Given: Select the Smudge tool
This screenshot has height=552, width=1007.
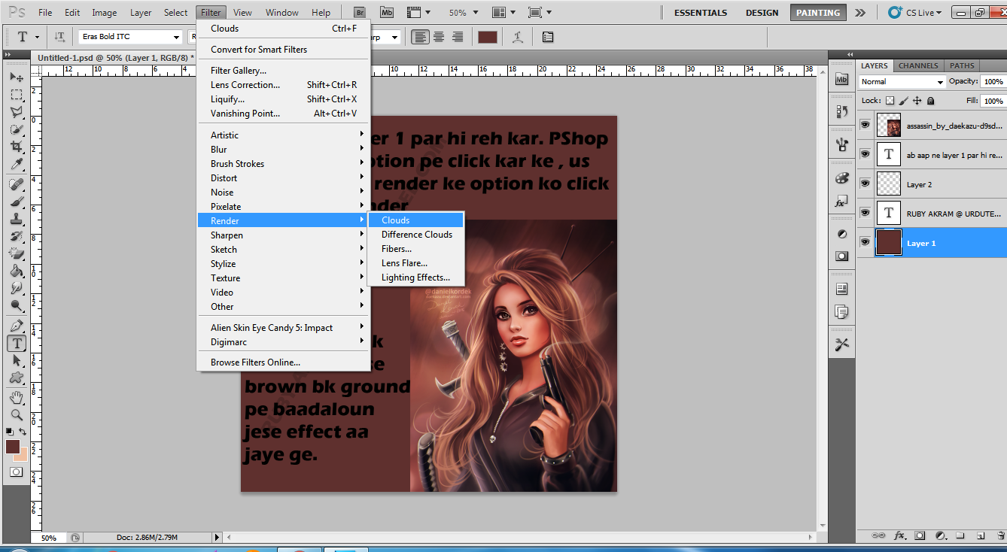Looking at the screenshot, I should [x=16, y=288].
